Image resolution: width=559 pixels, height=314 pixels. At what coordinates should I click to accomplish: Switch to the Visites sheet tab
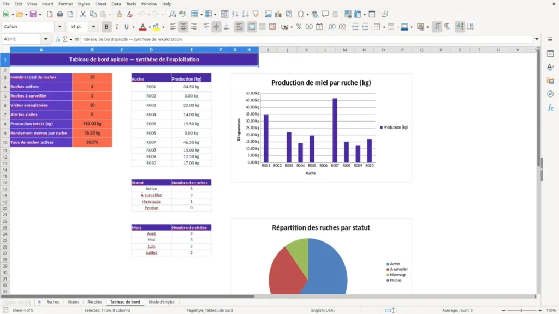[73, 302]
